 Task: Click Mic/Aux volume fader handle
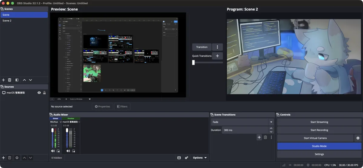(x=52, y=130)
